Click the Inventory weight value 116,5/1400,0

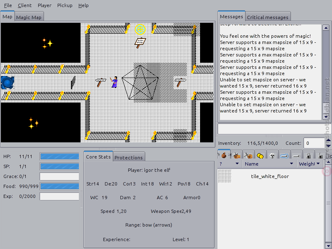tap(263, 143)
